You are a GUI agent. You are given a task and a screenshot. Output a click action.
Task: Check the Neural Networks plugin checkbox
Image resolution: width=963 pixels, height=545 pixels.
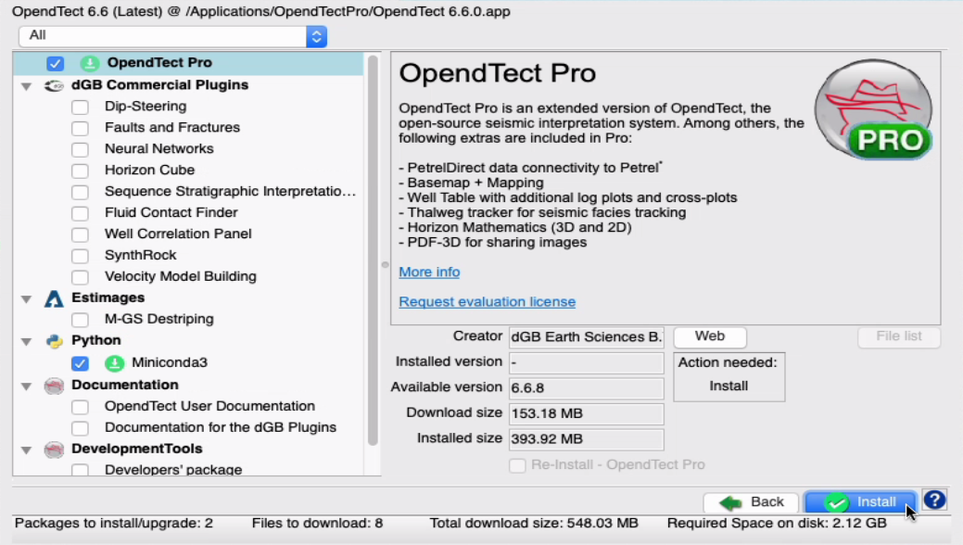click(81, 149)
